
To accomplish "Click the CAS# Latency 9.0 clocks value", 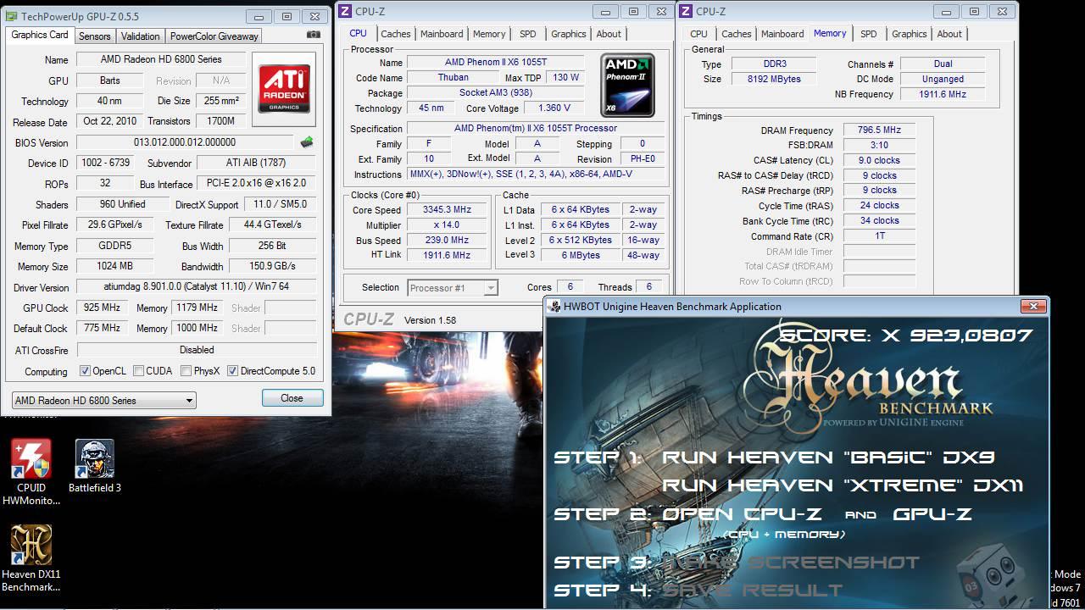I will tap(878, 160).
